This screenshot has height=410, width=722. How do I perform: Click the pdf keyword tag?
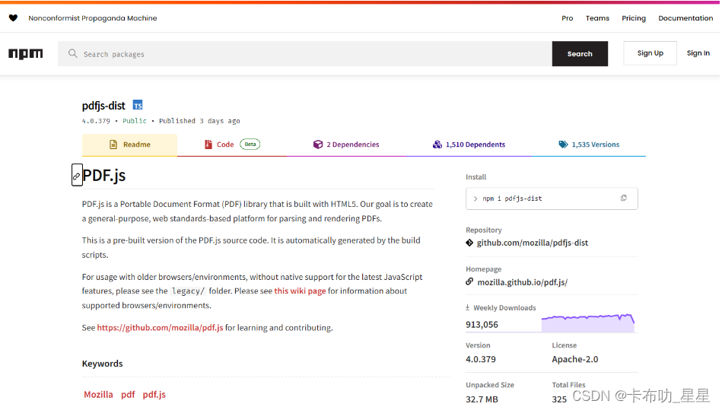pos(128,394)
